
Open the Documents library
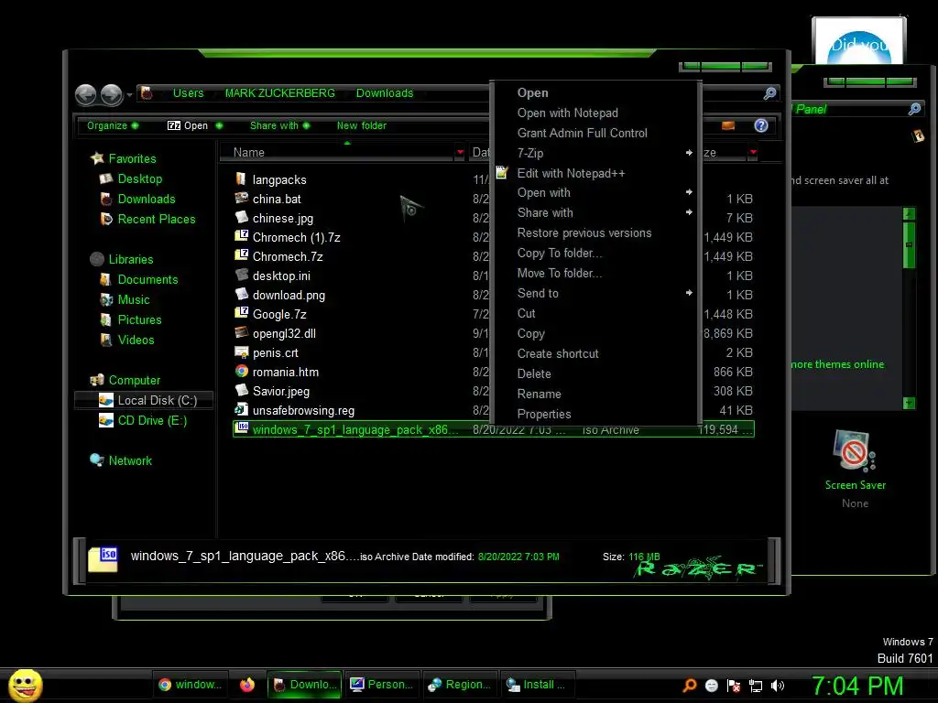coord(139,280)
